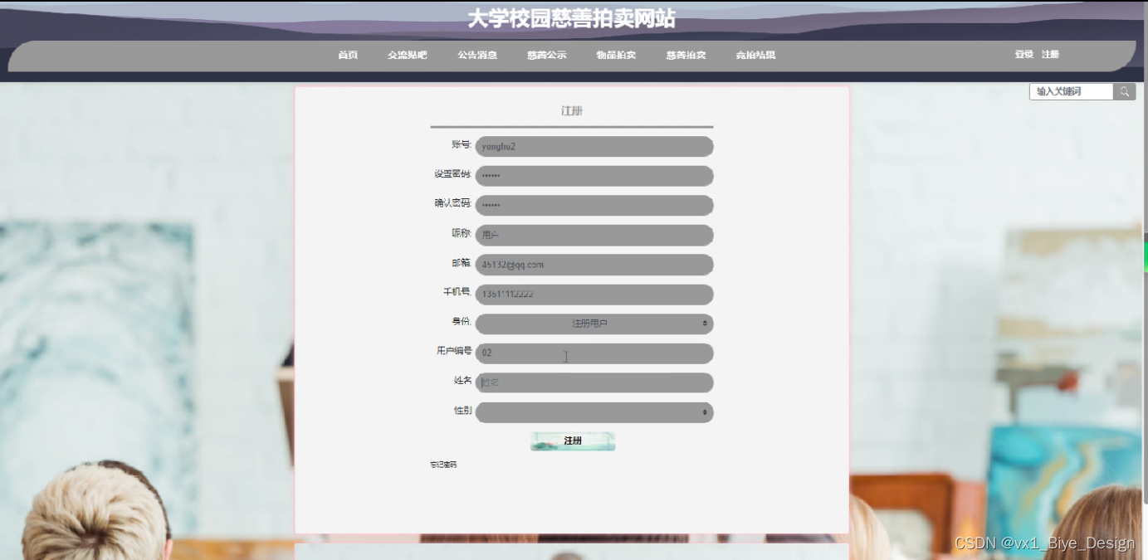Click the 登录 login link
Viewport: 1148px width, 560px height.
(x=1023, y=55)
